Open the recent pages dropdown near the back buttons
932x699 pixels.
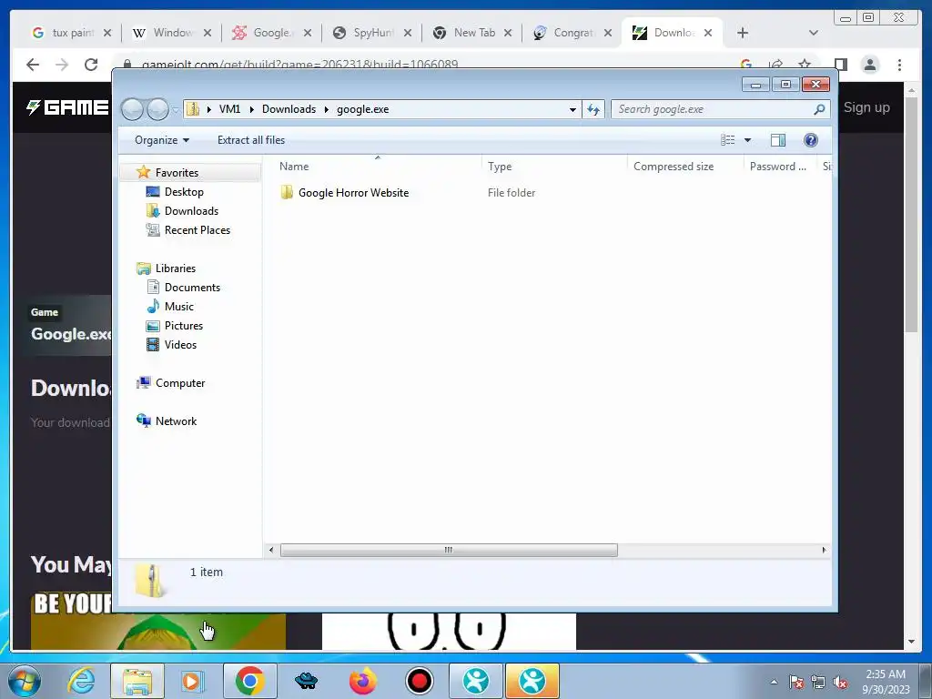pos(176,110)
